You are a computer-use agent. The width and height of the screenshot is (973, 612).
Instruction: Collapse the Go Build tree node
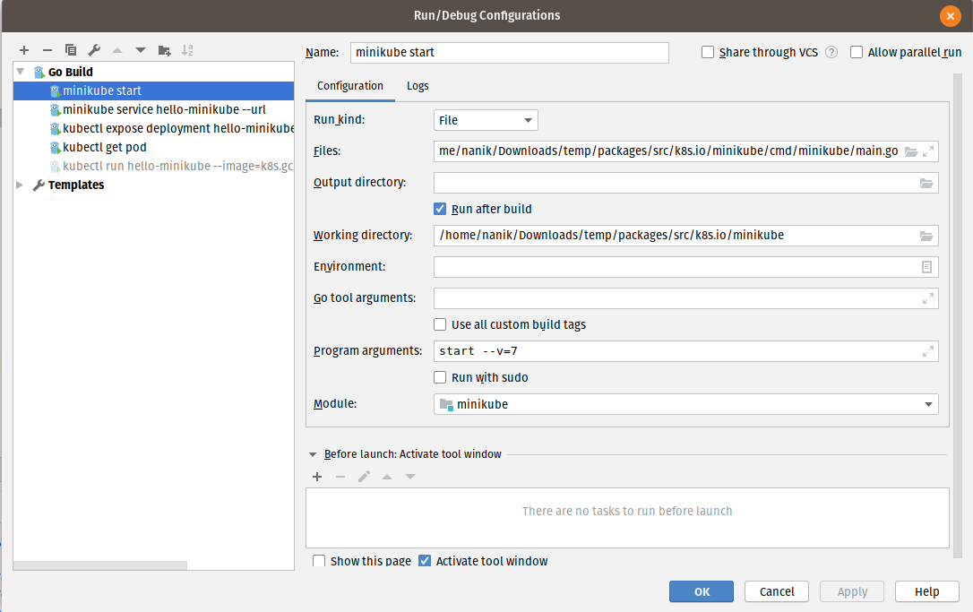pos(19,72)
